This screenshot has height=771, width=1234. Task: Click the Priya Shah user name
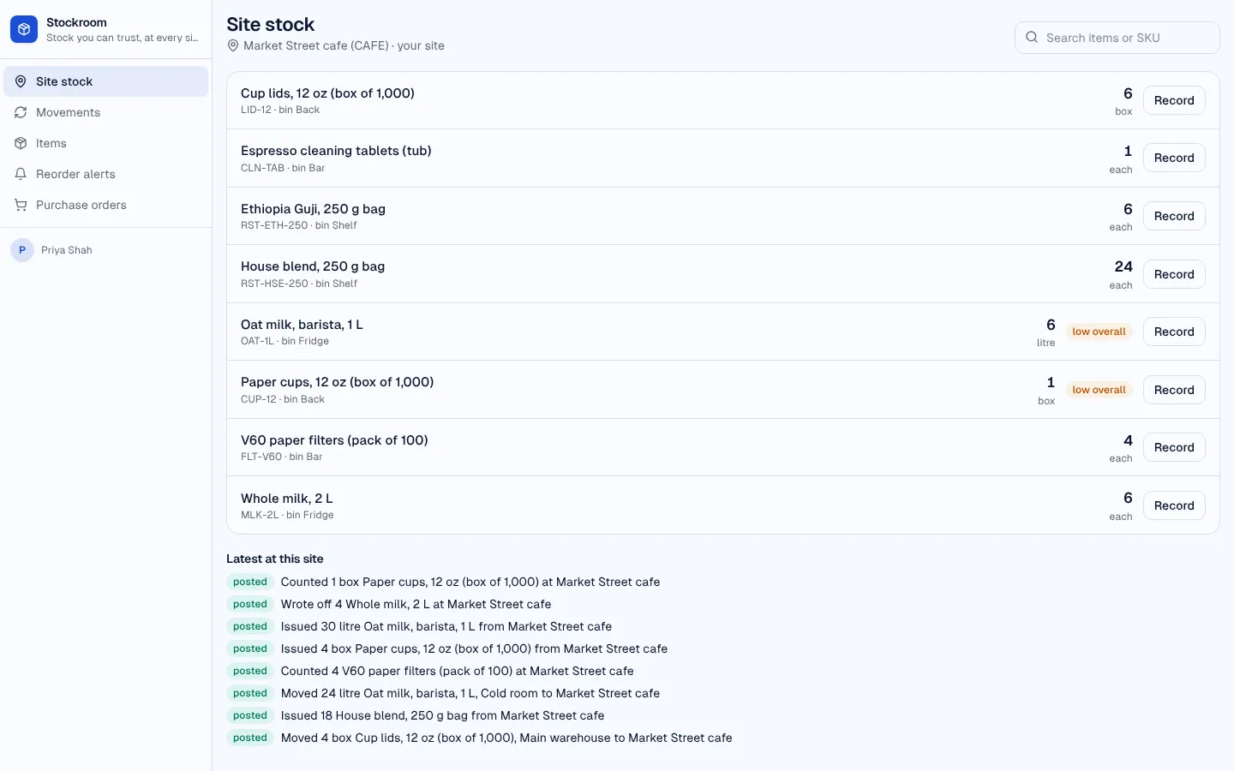[x=67, y=250]
